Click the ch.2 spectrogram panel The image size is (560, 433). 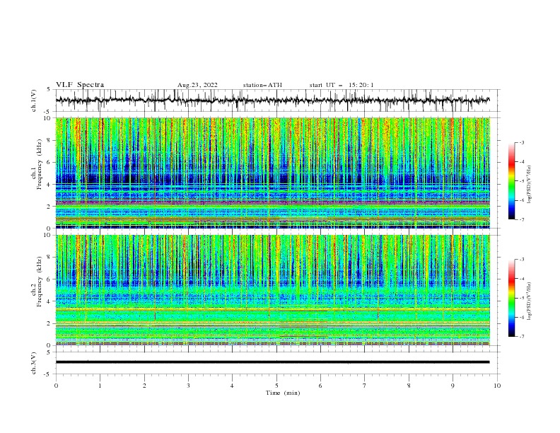(x=273, y=290)
